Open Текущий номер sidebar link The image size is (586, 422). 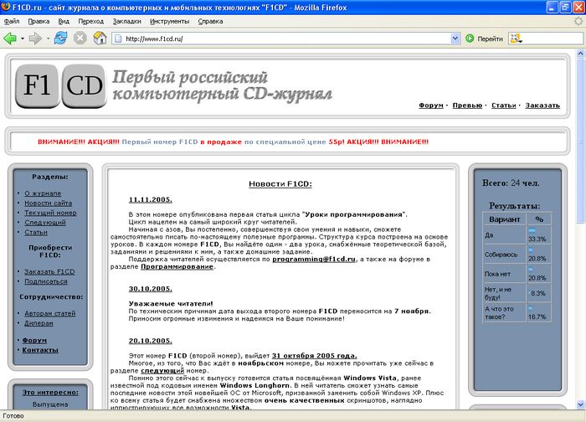click(x=50, y=213)
